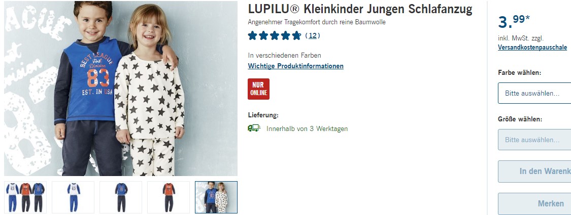The height and width of the screenshot is (215, 571).
Task: Click the Merken button
Action: pyautogui.click(x=534, y=204)
